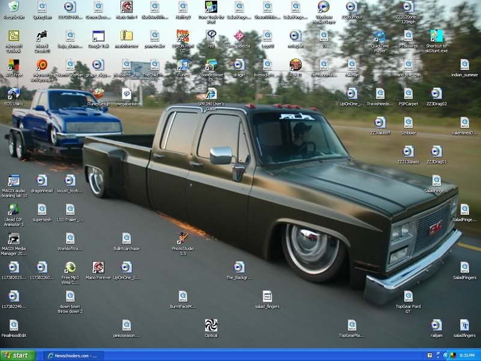Open the AVG Free shortcut
The width and height of the screenshot is (481, 361).
13,65
